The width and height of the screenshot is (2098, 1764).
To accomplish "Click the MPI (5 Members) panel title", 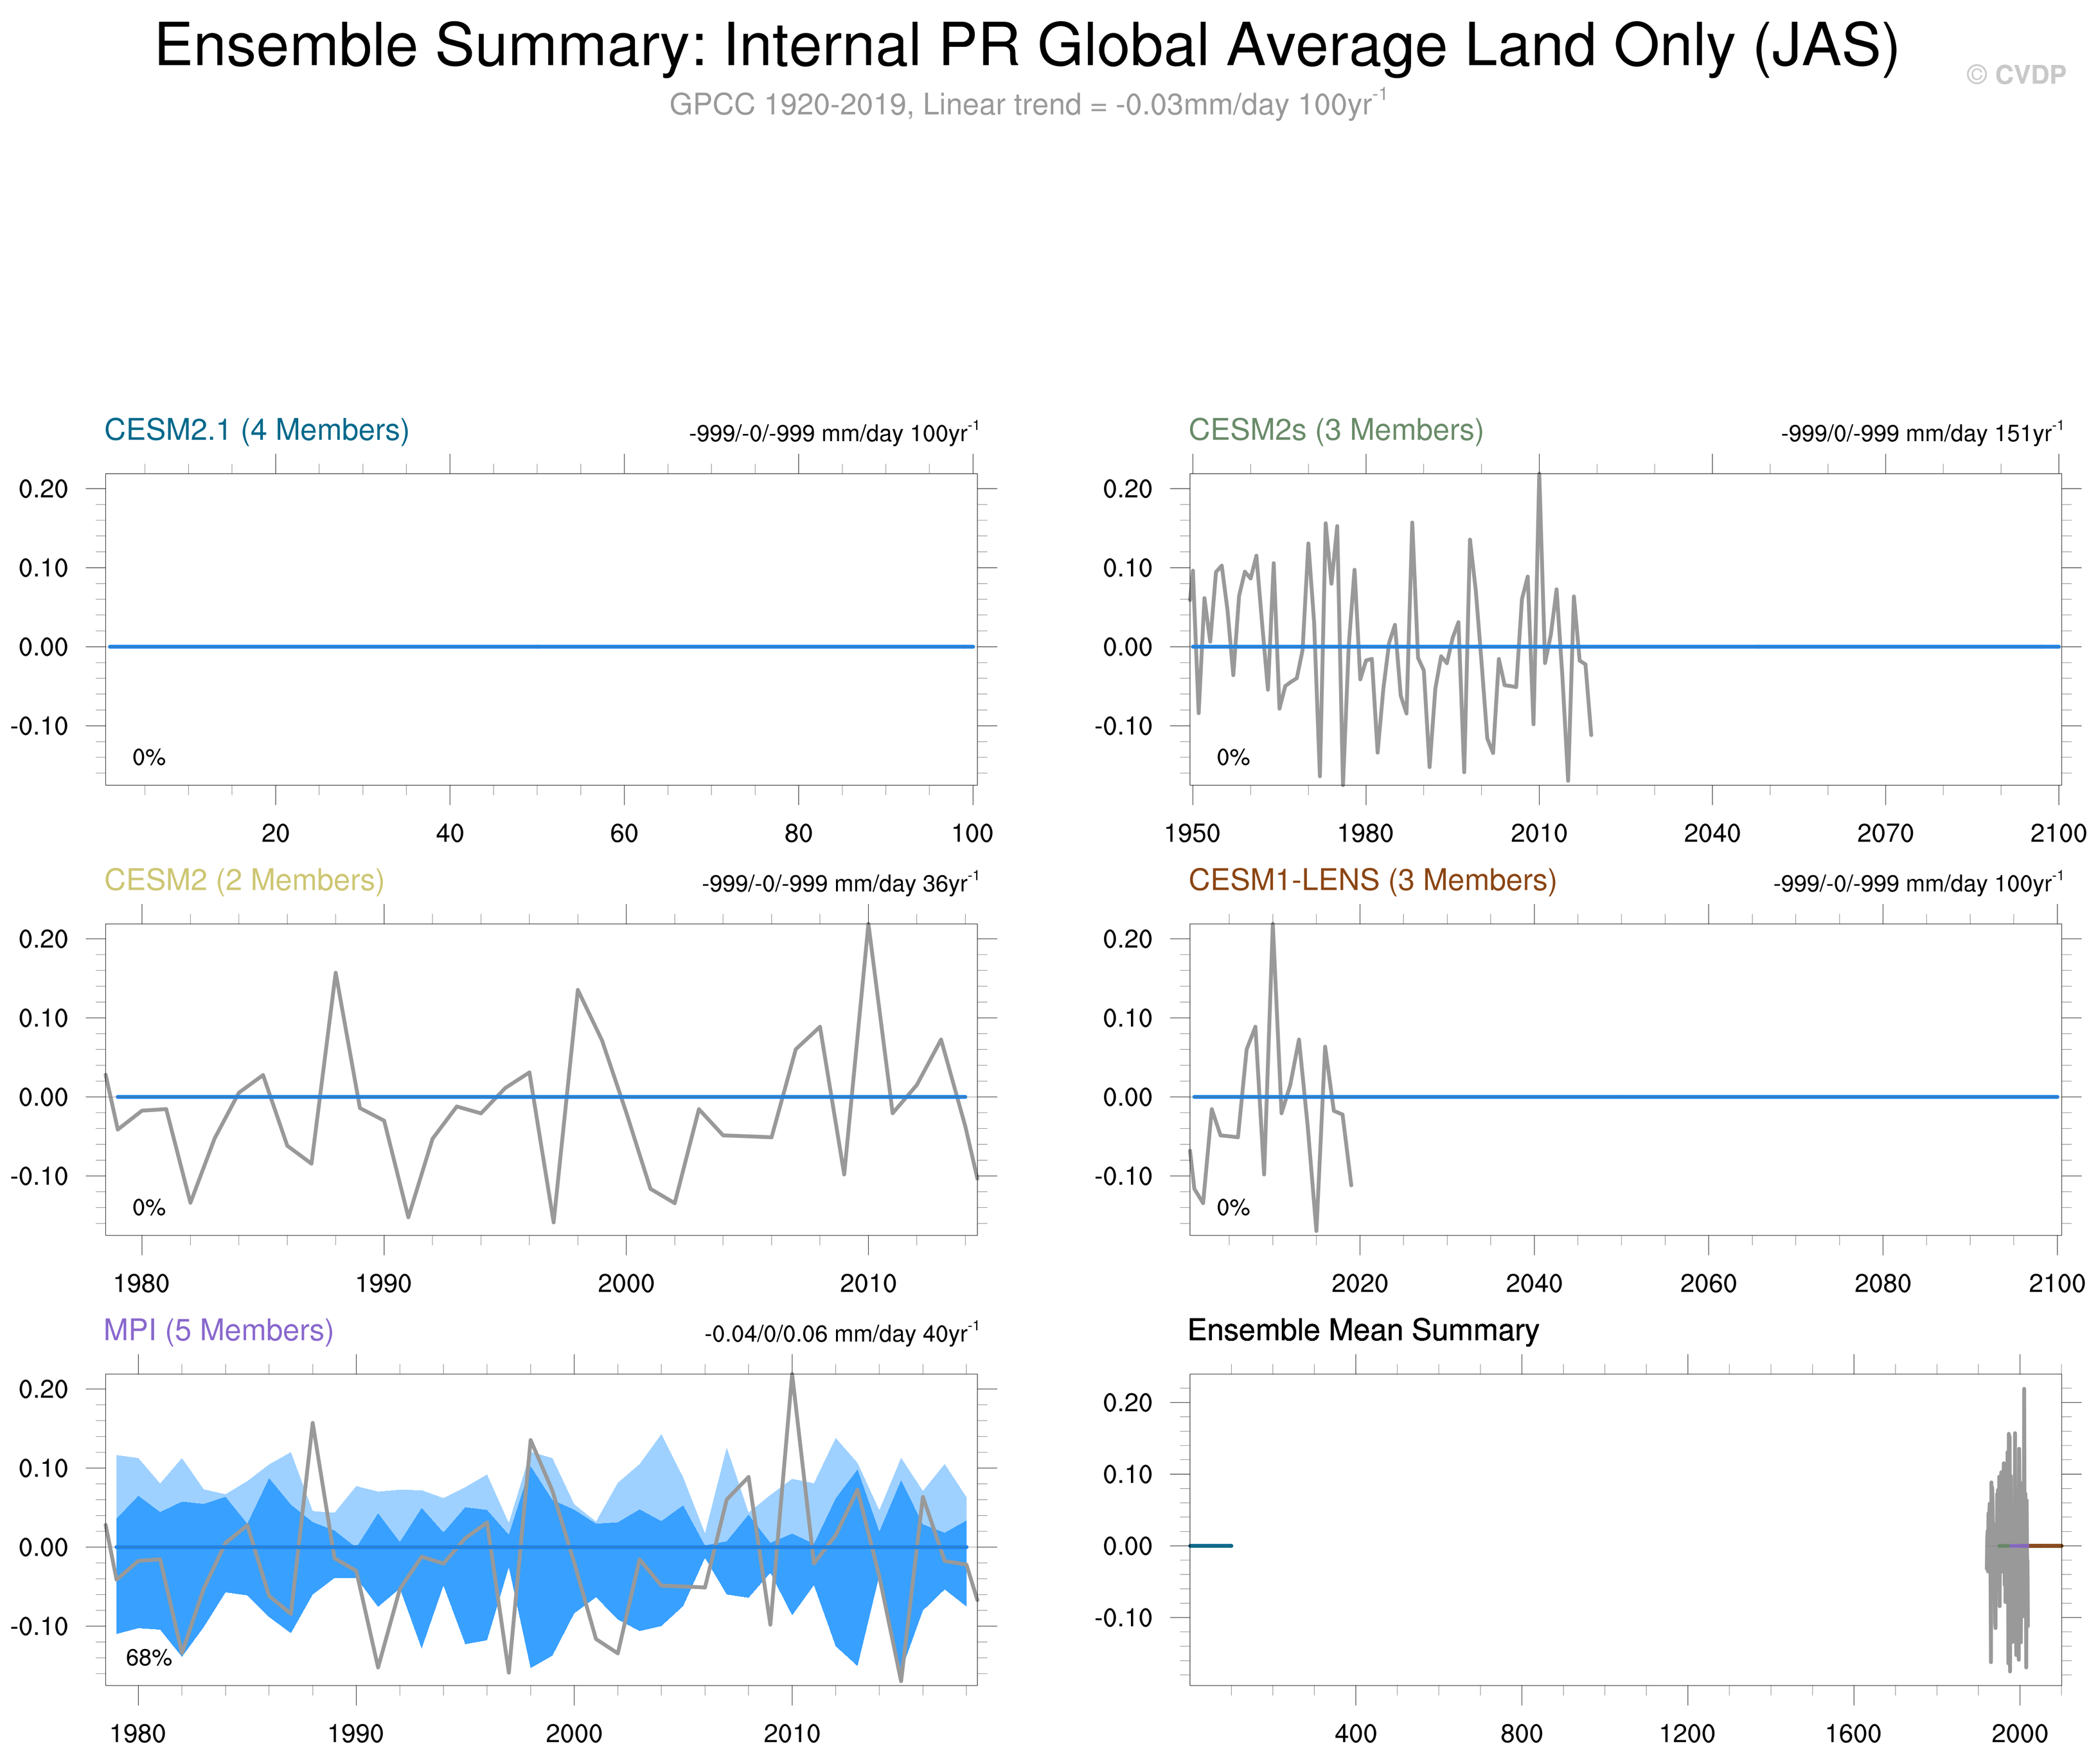I will [218, 1330].
